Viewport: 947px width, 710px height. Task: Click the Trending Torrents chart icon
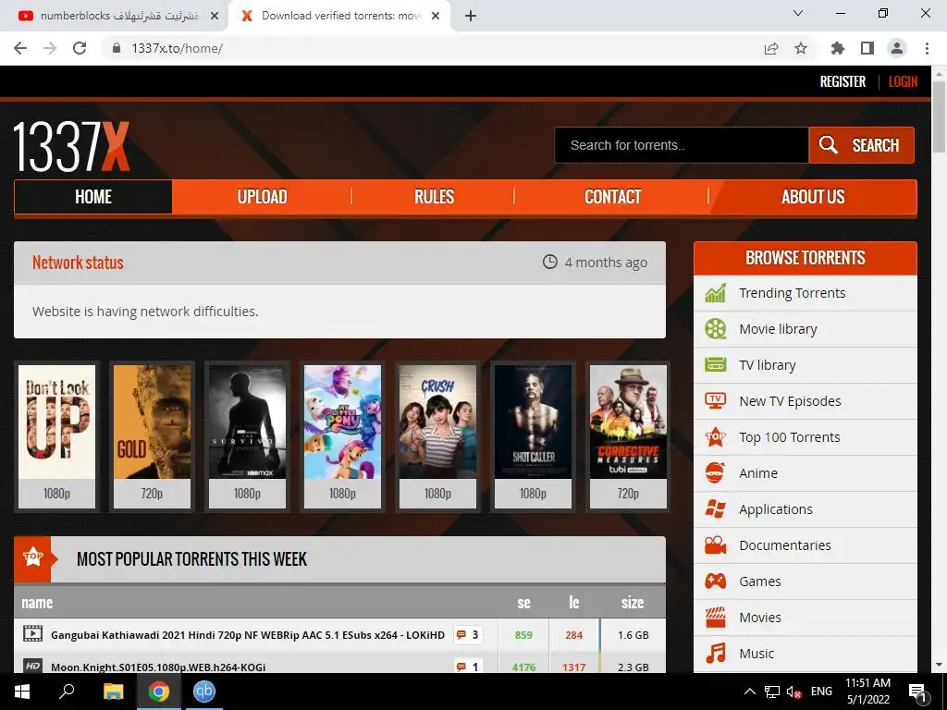point(715,293)
